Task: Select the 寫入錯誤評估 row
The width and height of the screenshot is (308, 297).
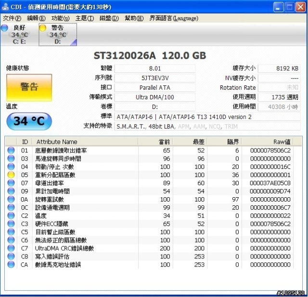Action: tap(149, 256)
